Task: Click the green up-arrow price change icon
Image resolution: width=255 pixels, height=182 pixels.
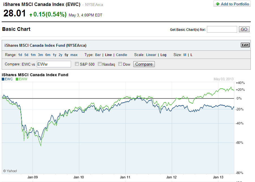Action: coord(31,15)
